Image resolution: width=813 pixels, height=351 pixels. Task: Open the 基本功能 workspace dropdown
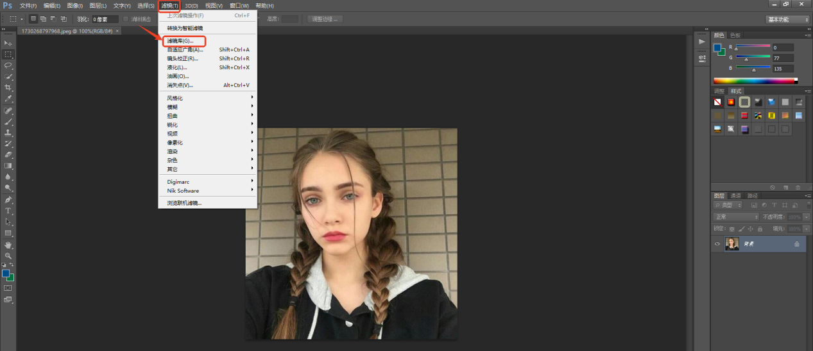tap(788, 19)
